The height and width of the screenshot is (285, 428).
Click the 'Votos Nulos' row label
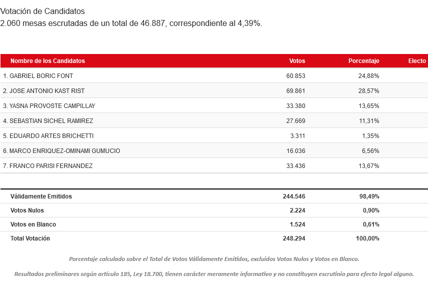[27, 210]
